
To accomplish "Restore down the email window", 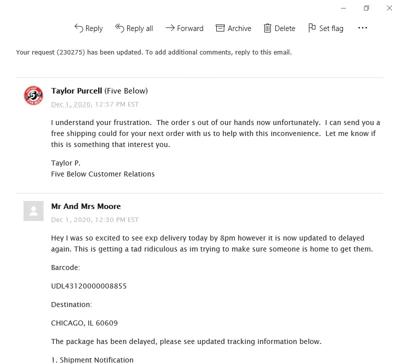I will 366,8.
